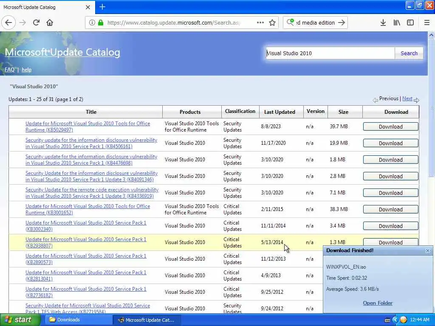Switch to Microsoft Update Cat... taskbar item
435x326 pixels.
[x=147, y=320]
